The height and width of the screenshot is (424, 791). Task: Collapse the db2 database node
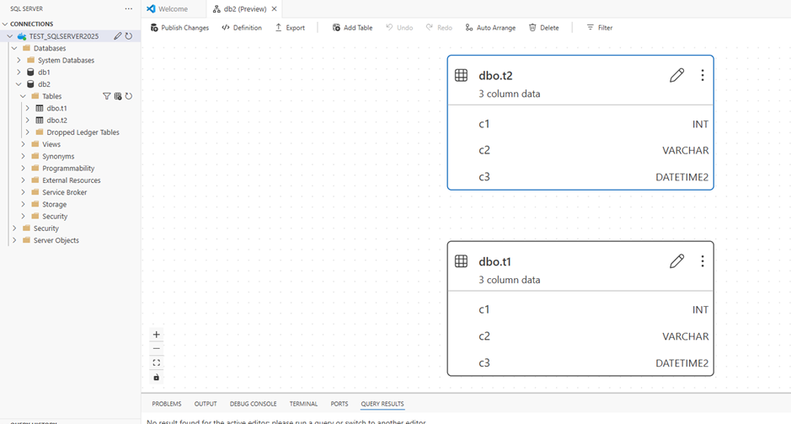19,84
